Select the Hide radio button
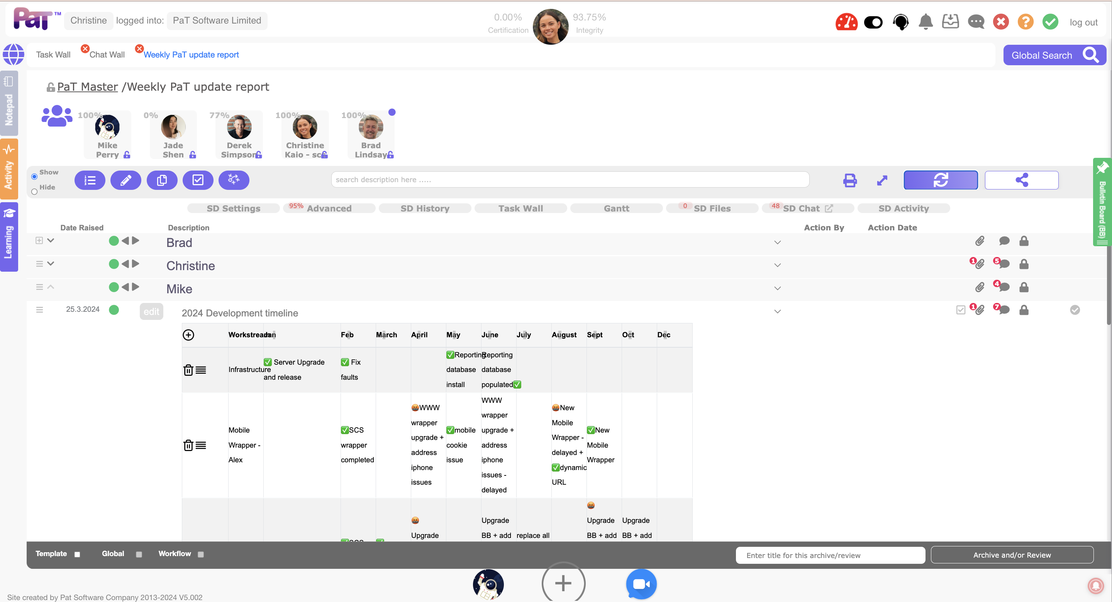 point(34,191)
